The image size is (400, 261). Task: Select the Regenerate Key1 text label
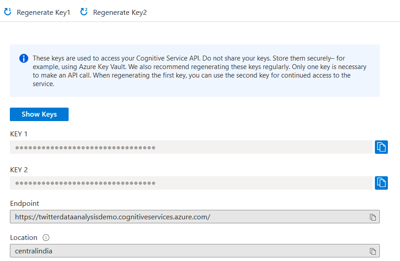pyautogui.click(x=43, y=13)
